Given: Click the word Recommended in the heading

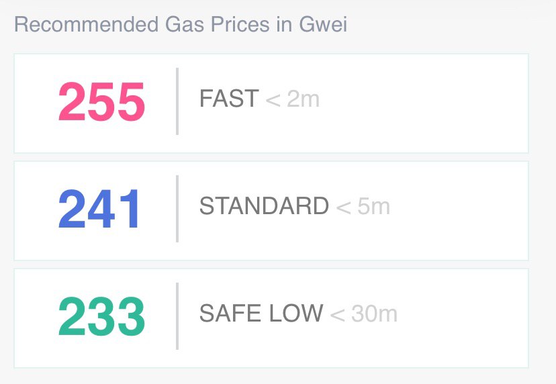Looking at the screenshot, I should pyautogui.click(x=86, y=24).
